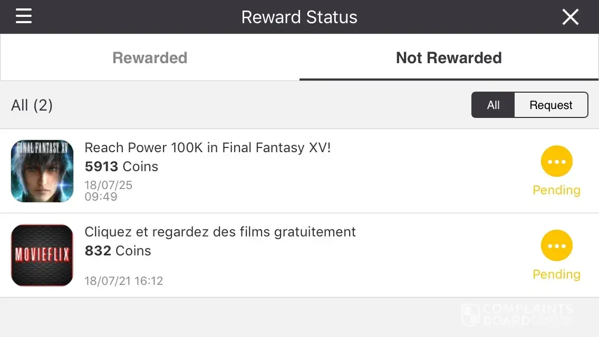Image resolution: width=599 pixels, height=337 pixels.
Task: Click the Complaints Board watermark logo
Action: [517, 314]
